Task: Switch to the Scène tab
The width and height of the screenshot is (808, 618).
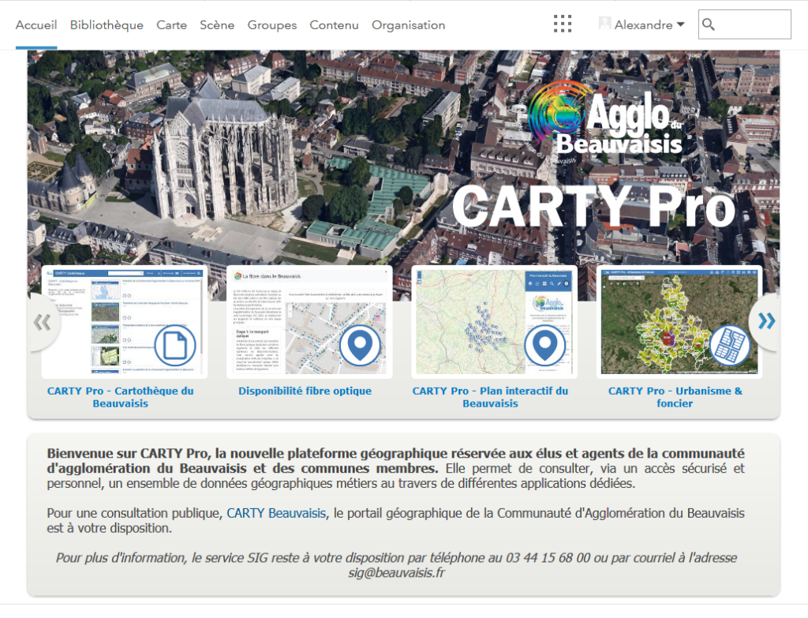Action: [x=217, y=25]
